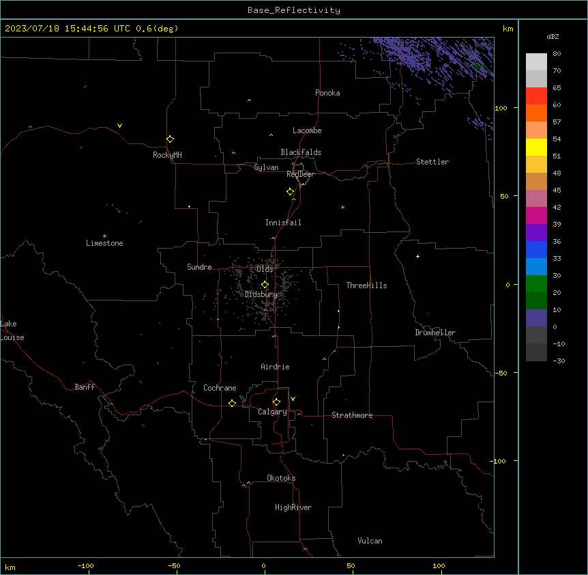The height and width of the screenshot is (575, 588).
Task: Select the bright green 20-30 dBZ legend swatch
Action: coord(536,284)
